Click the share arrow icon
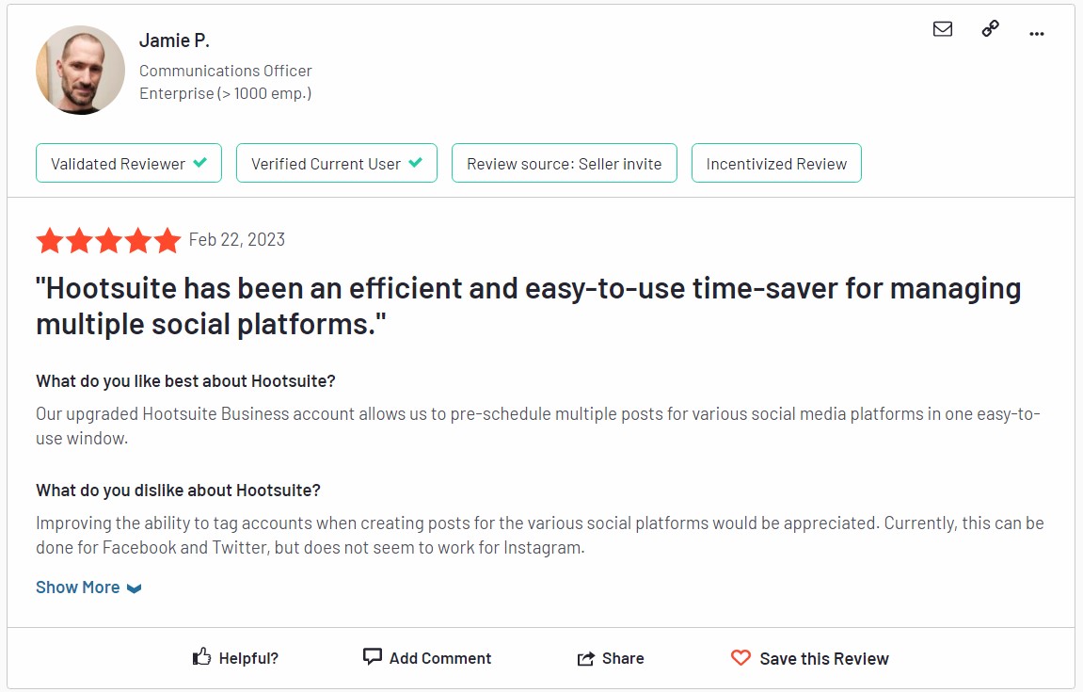This screenshot has width=1083, height=692. (x=585, y=658)
